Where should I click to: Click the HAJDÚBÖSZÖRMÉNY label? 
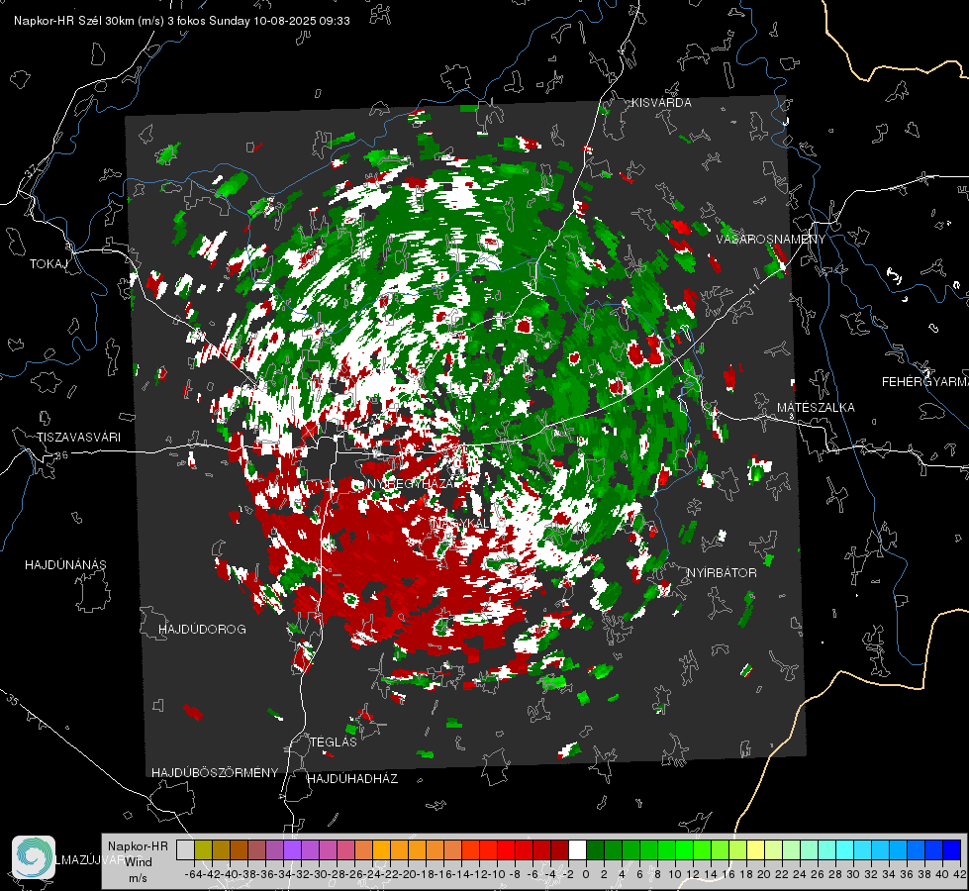click(x=215, y=772)
